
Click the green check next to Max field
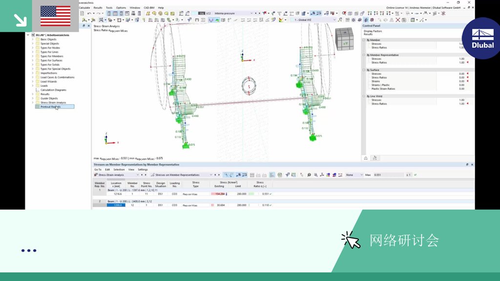click(415, 175)
